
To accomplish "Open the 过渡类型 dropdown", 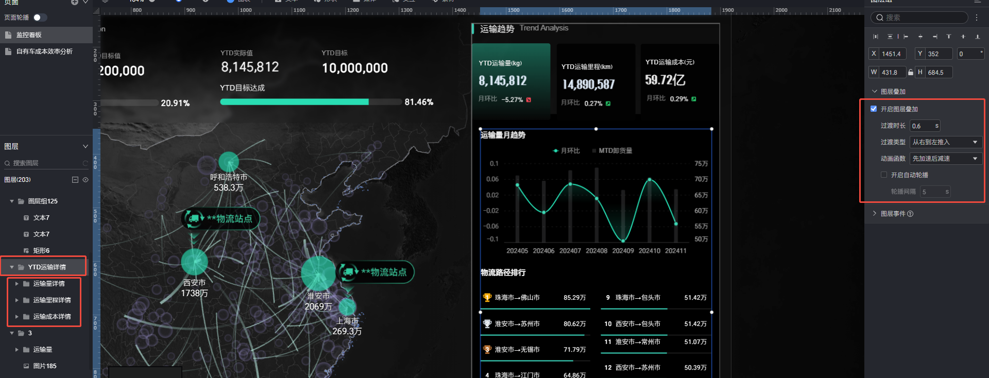I will click(x=946, y=142).
